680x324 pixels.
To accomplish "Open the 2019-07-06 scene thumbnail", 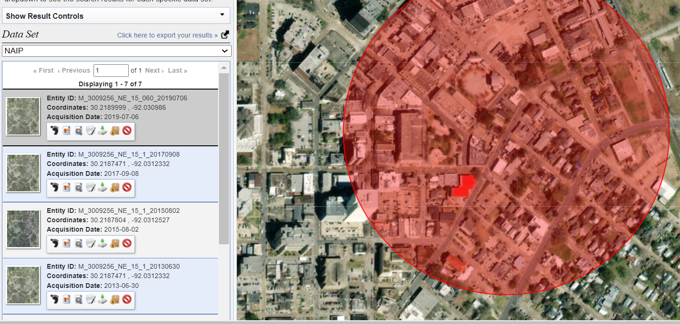I will (23, 116).
